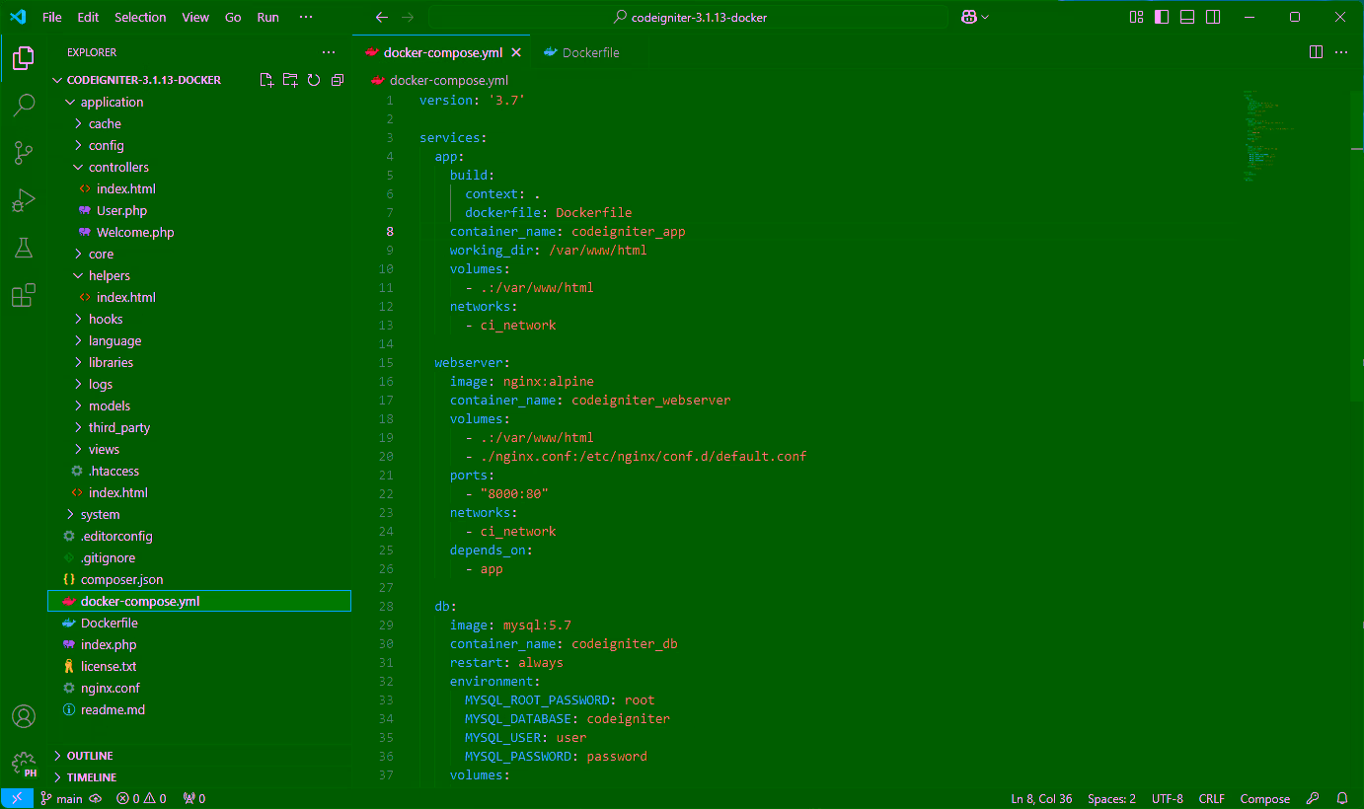
Task: Open the Source Control view
Action: pos(24,152)
